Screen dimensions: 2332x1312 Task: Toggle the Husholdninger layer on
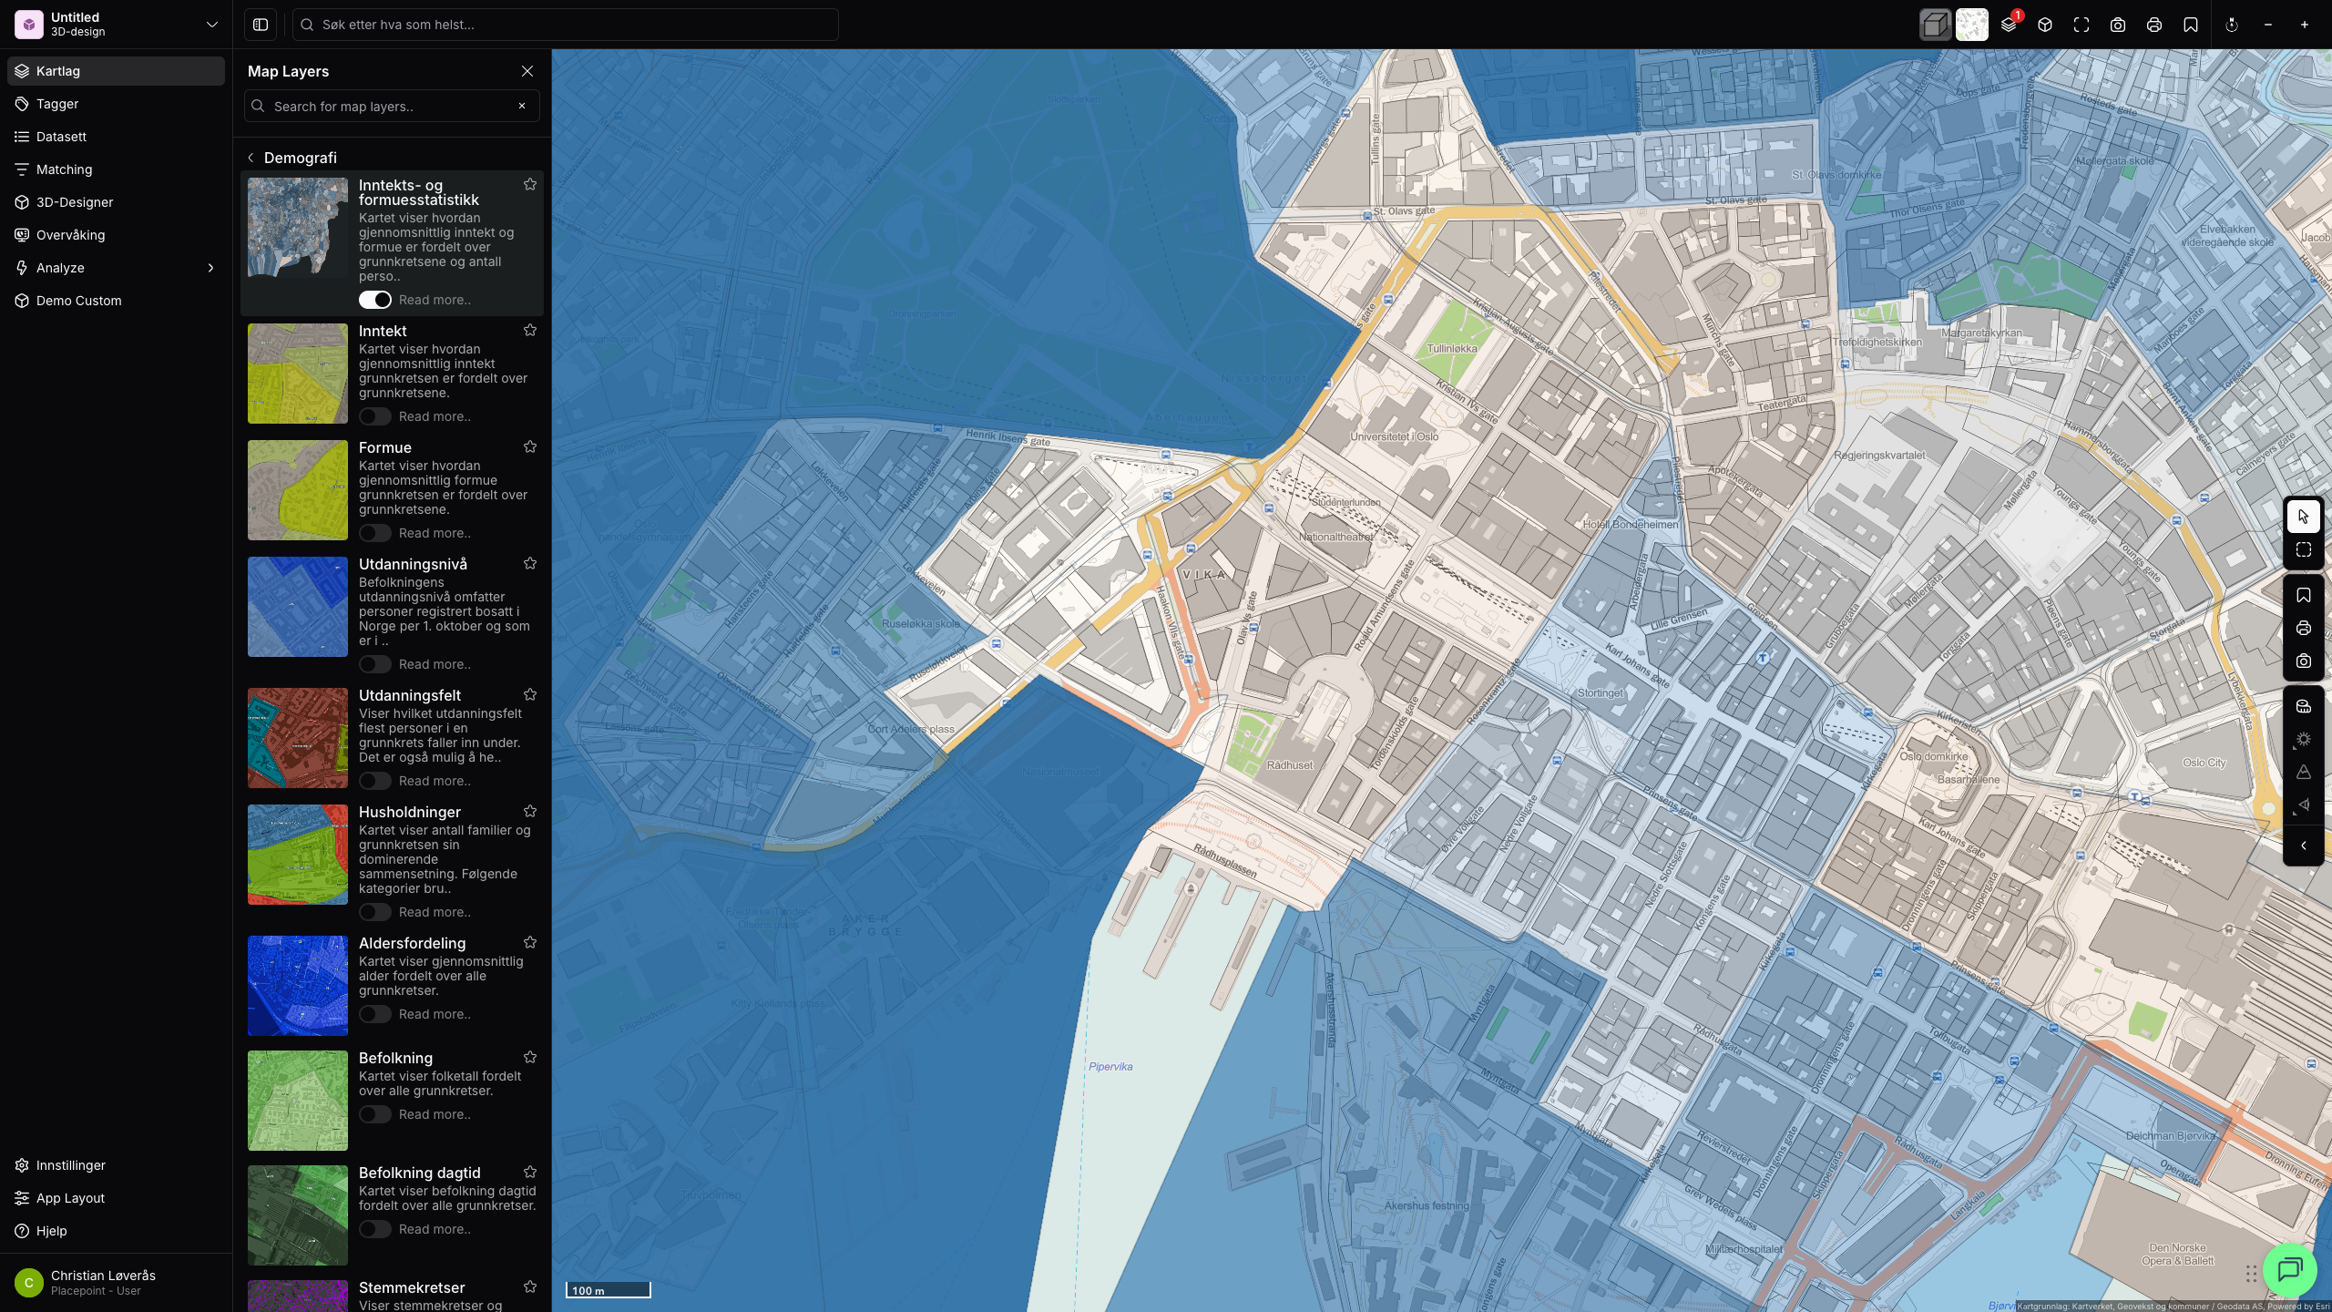(375, 912)
